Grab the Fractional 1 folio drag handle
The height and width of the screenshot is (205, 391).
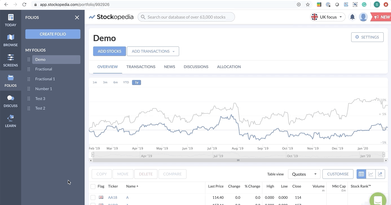29,79
